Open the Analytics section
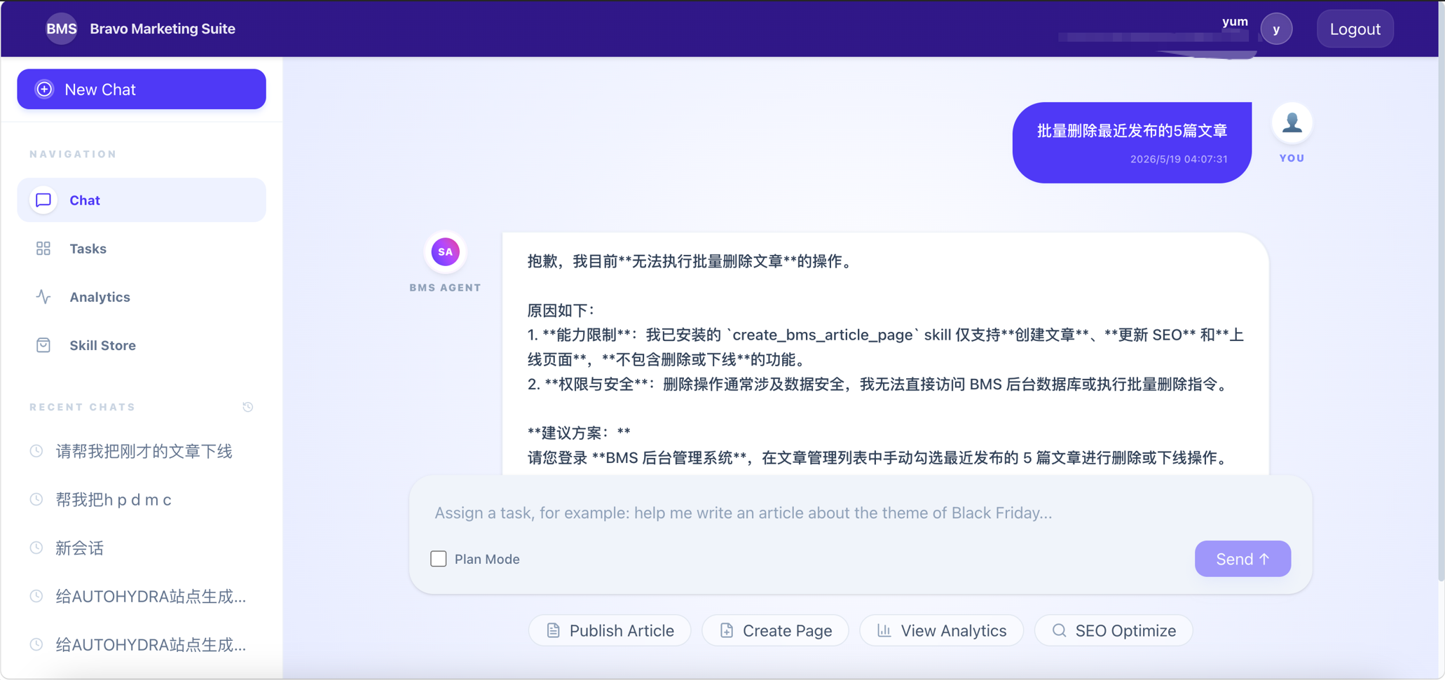 click(x=142, y=297)
